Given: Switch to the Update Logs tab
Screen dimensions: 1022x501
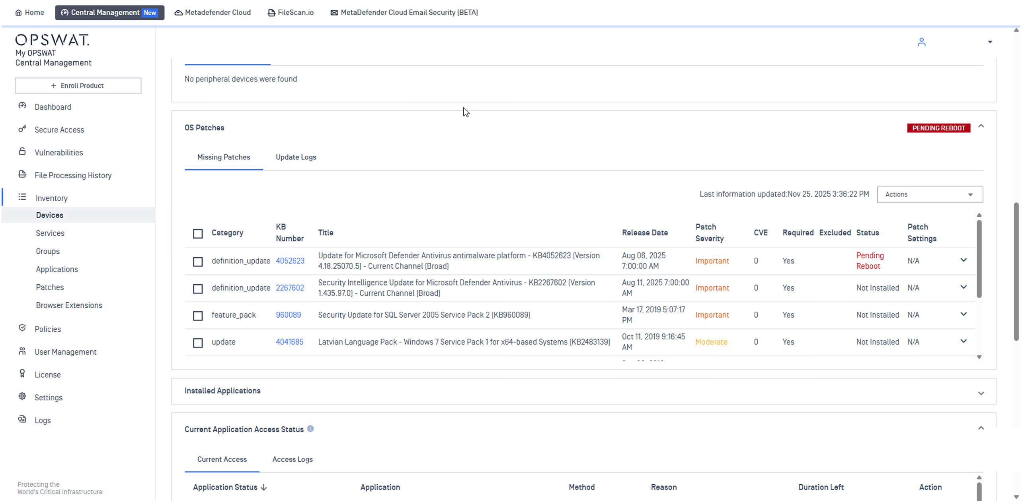Looking at the screenshot, I should 296,157.
